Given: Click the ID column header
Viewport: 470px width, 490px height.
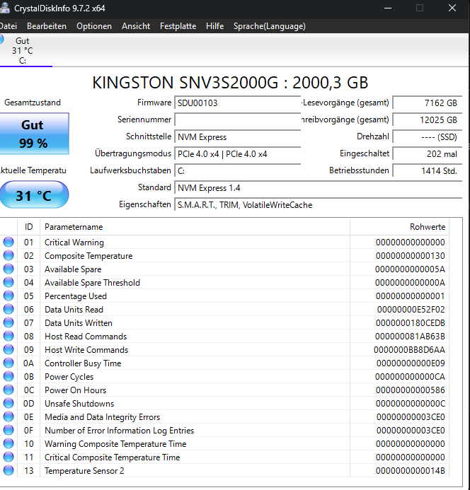Looking at the screenshot, I should [x=28, y=226].
